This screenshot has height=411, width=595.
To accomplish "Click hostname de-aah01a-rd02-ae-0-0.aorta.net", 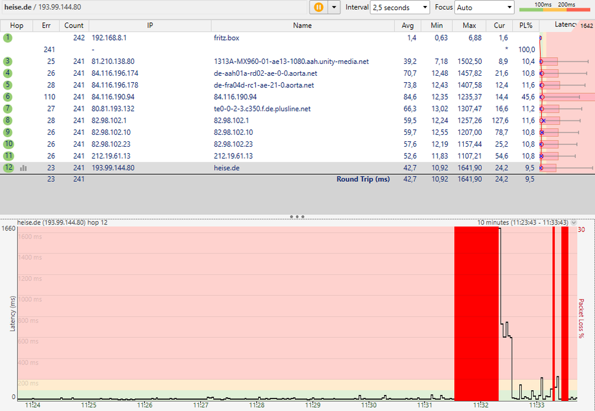I will pyautogui.click(x=266, y=73).
